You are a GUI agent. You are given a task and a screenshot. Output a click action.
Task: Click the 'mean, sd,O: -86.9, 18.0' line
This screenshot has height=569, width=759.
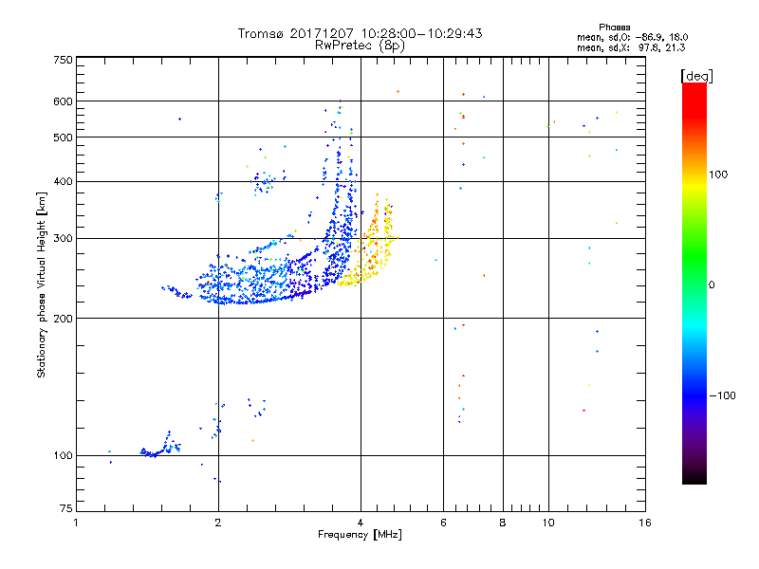point(632,37)
